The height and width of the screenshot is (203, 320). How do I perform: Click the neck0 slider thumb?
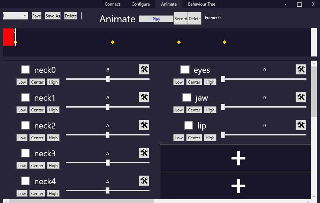click(x=108, y=79)
